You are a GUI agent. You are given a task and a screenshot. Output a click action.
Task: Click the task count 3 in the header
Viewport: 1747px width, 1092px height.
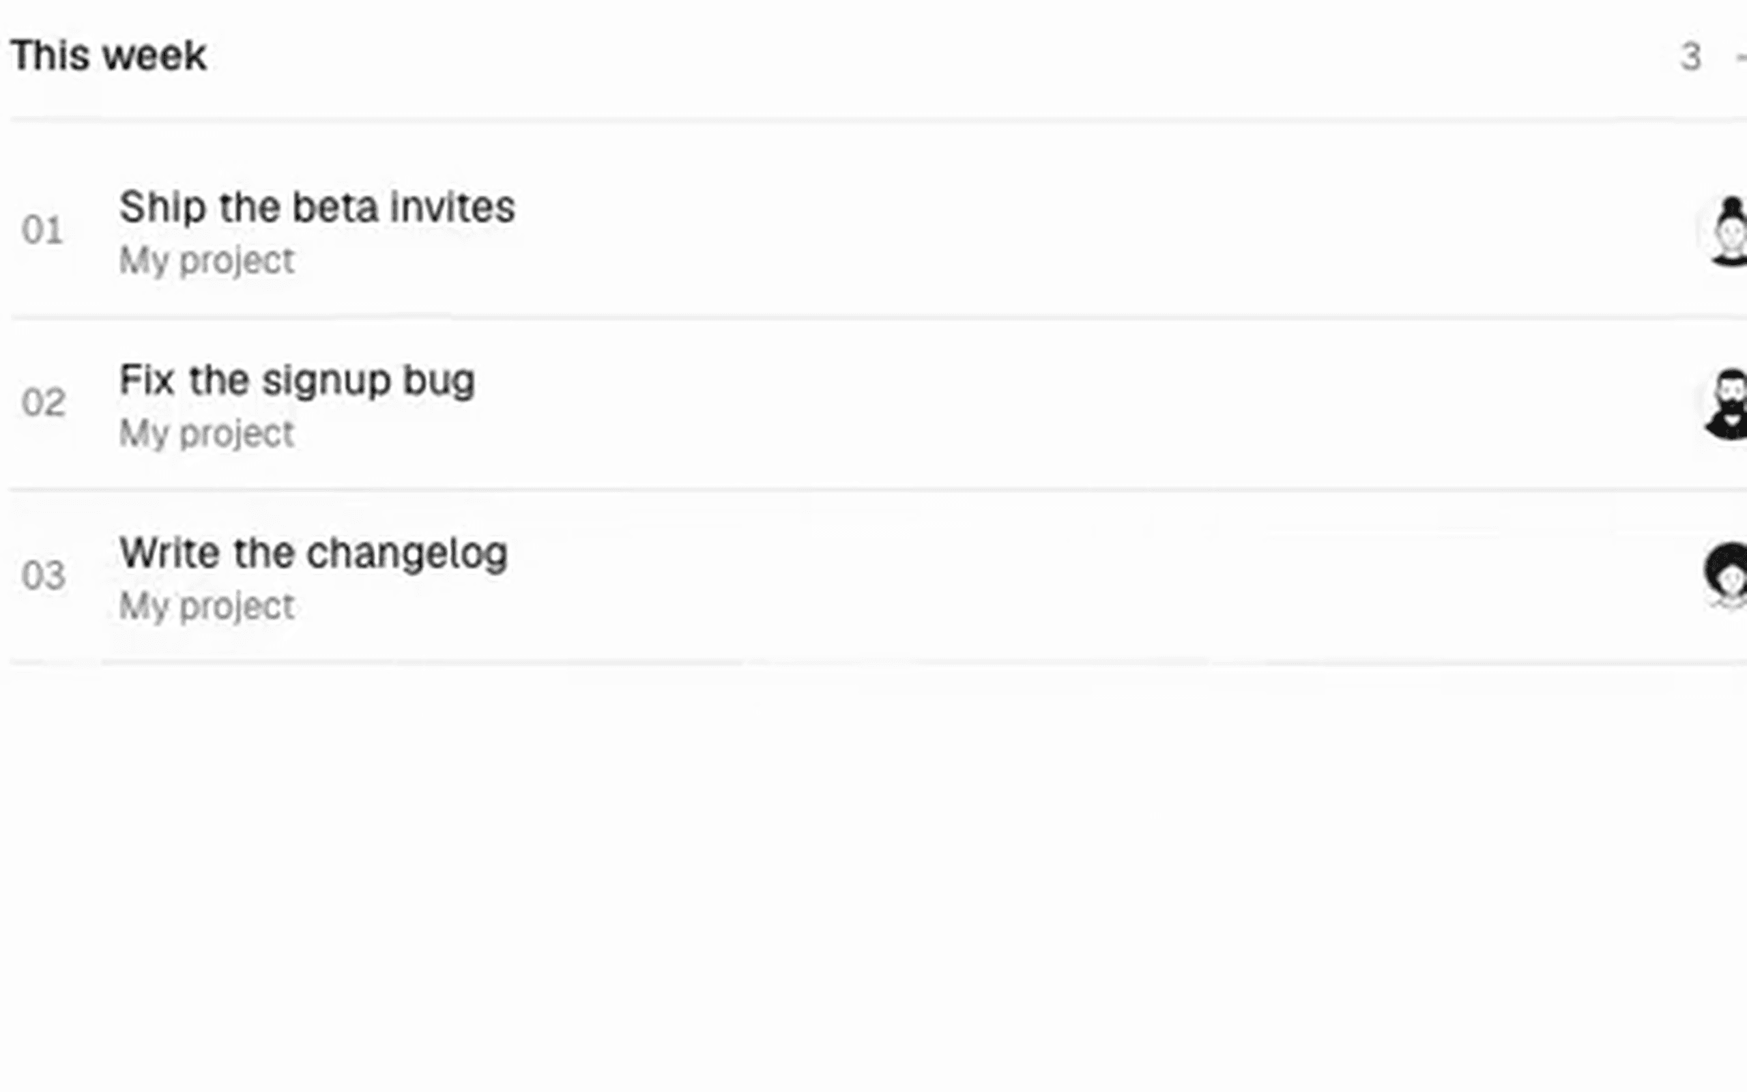tap(1690, 57)
